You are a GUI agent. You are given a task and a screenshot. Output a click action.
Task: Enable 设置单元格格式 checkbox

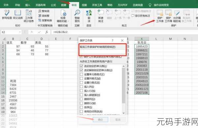pyautogui.click(x=81, y=74)
